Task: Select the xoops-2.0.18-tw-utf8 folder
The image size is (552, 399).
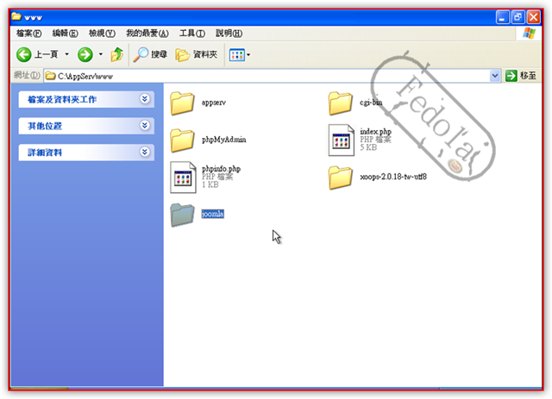Action: click(x=341, y=178)
